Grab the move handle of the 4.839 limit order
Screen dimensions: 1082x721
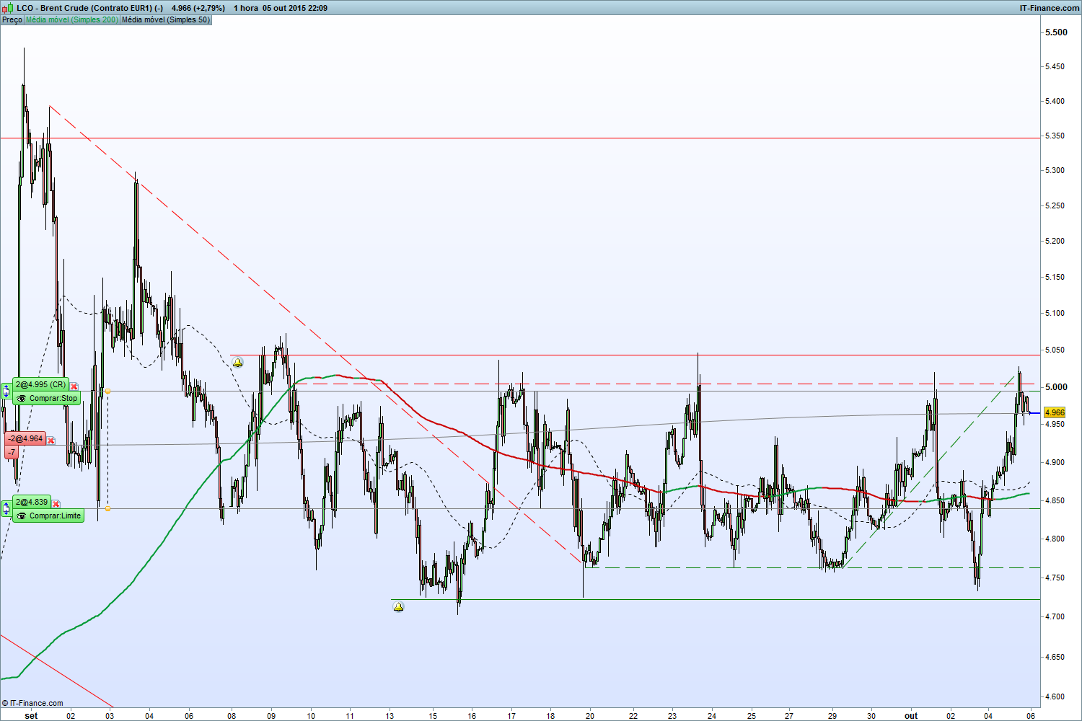point(6,509)
